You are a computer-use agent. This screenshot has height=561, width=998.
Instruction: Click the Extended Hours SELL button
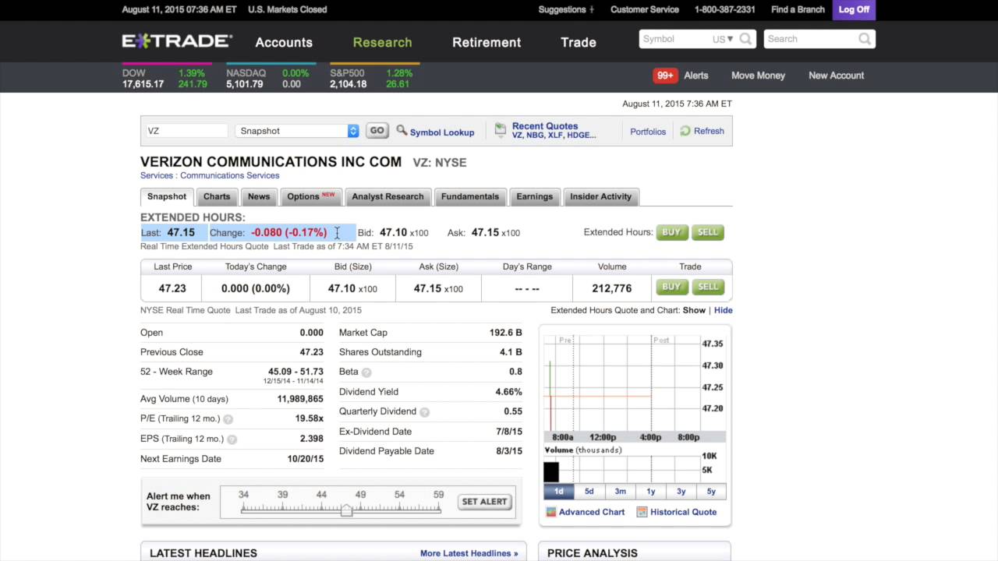click(707, 232)
